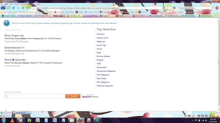Open the back/forward history dropdown arrow

(x=10, y=8)
